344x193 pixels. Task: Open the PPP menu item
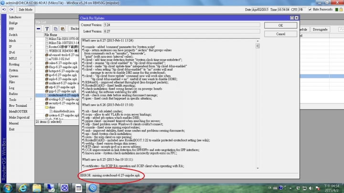click(11, 29)
